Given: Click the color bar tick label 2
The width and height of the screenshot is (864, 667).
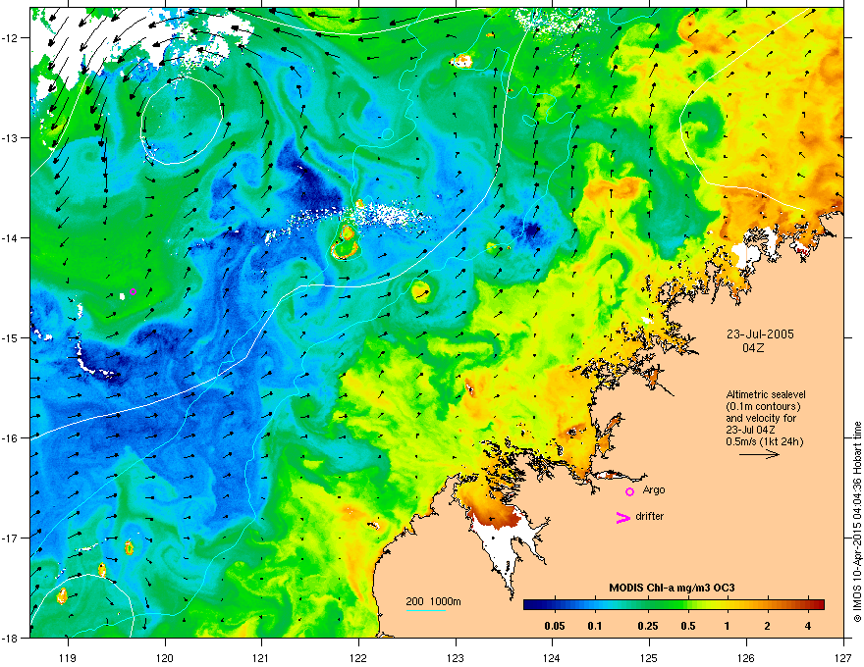Looking at the screenshot, I should (x=767, y=626).
